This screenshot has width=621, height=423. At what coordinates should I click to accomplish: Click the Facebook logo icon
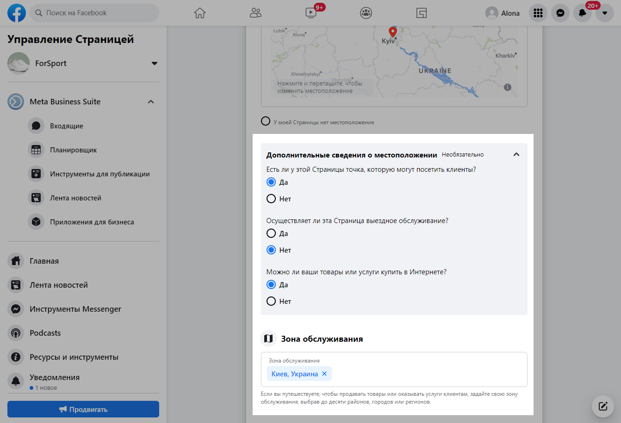(17, 13)
